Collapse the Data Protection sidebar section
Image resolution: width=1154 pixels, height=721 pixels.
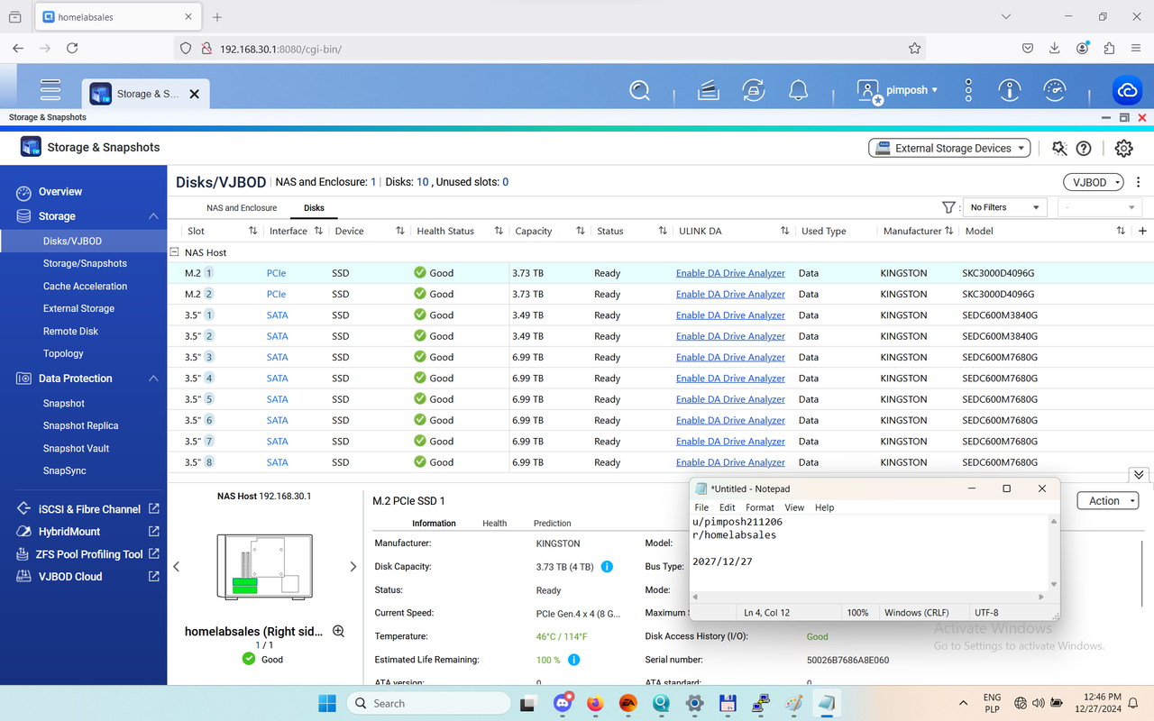point(153,379)
